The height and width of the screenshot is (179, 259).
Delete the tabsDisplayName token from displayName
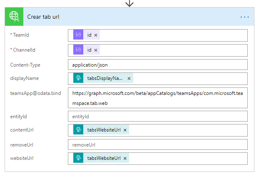tap(129, 79)
